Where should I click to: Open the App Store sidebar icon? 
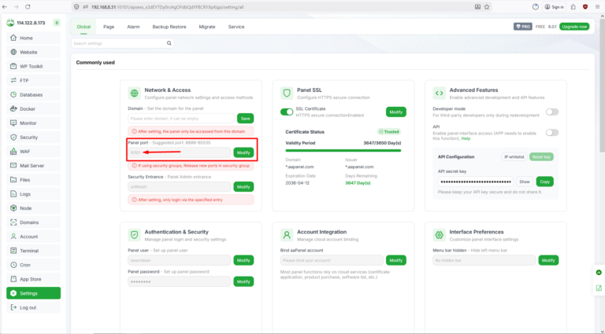tap(13, 278)
